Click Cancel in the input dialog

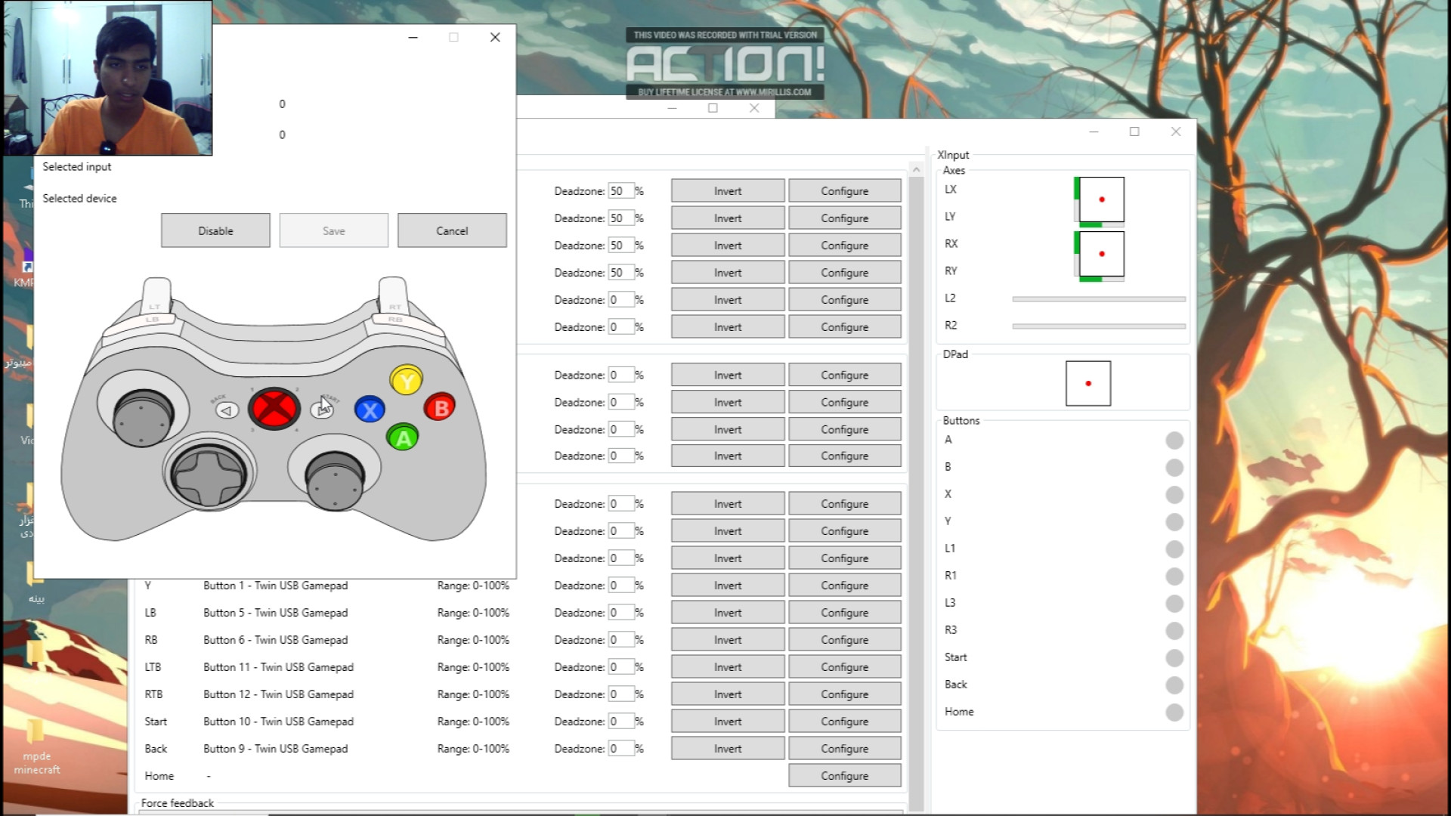tap(452, 230)
